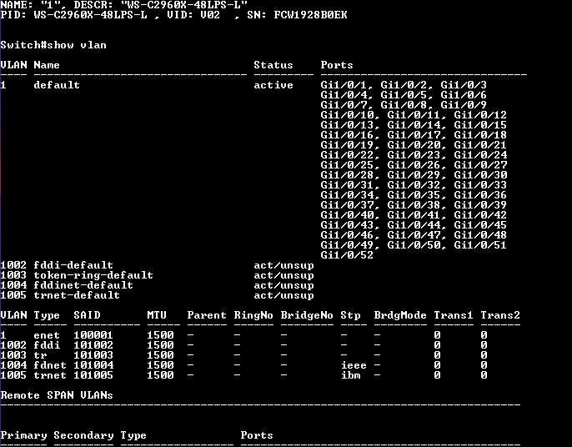This screenshot has height=447, width=572.
Task: Click port Gi1/0/38 entry
Action: 414,205
